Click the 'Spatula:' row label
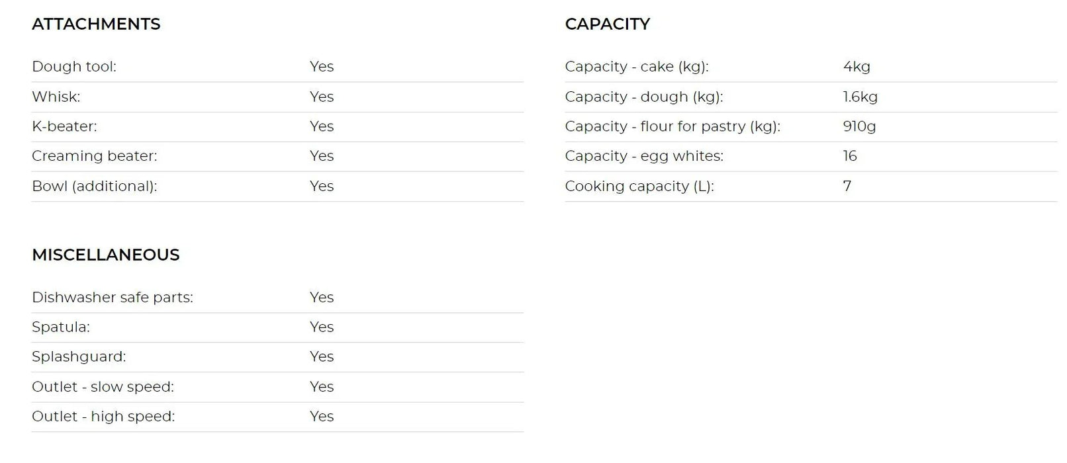The height and width of the screenshot is (463, 1067). tap(61, 327)
